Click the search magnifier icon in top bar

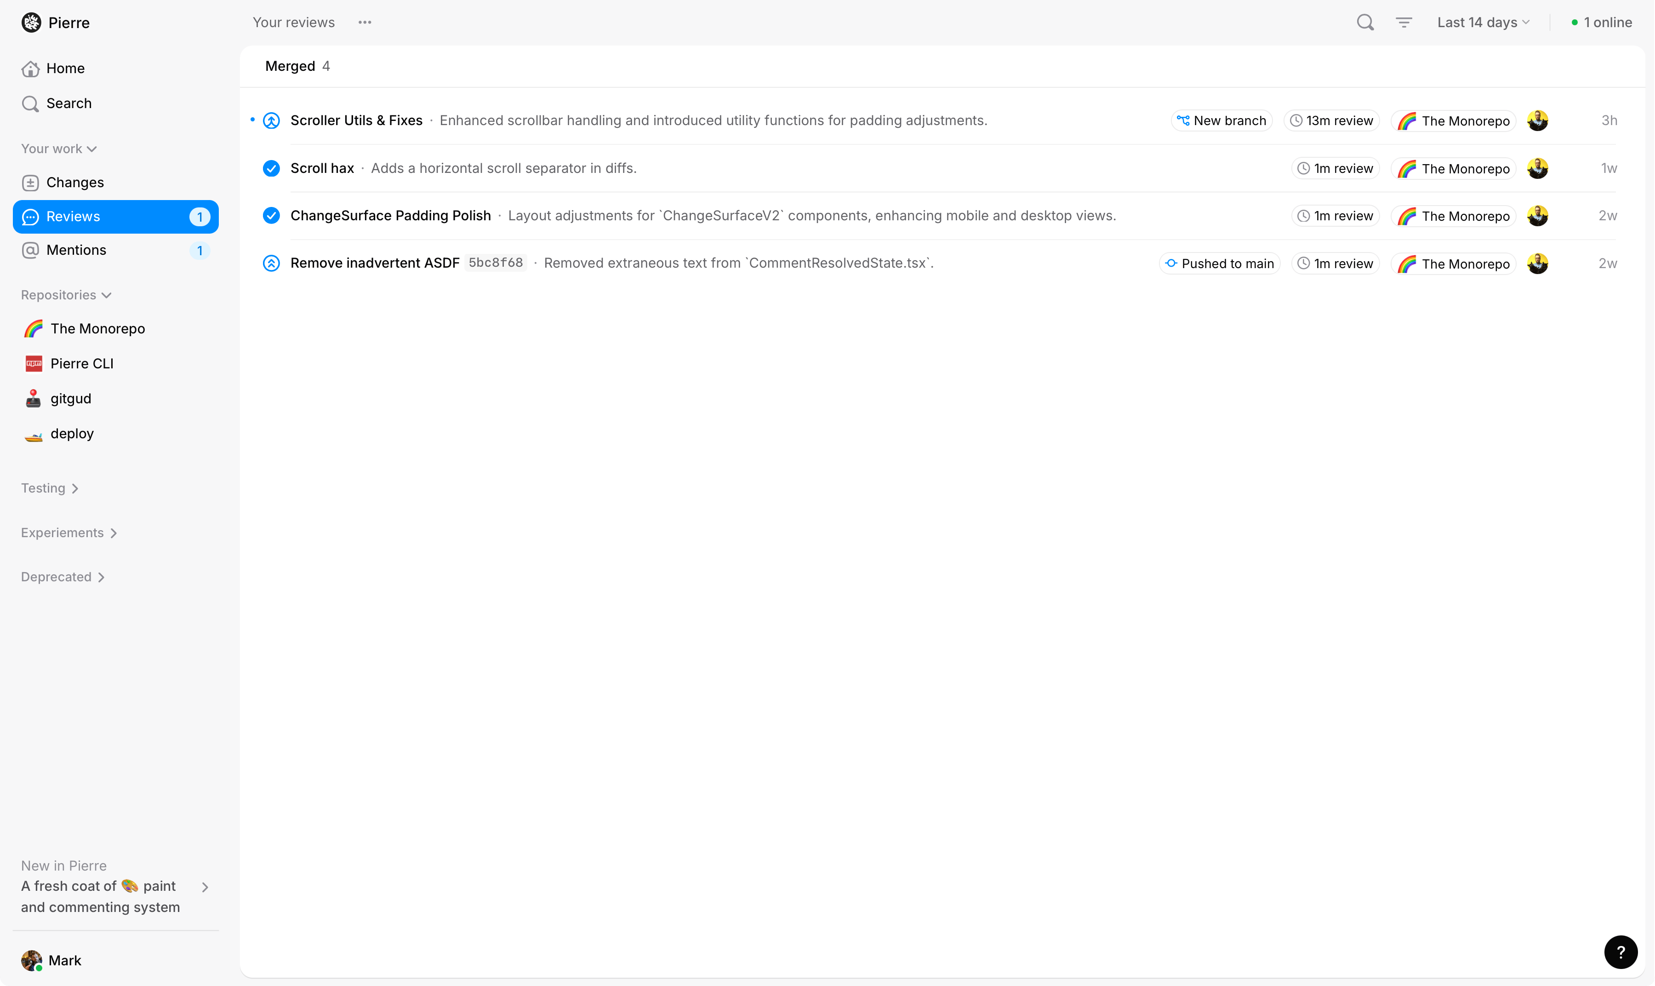1365,23
